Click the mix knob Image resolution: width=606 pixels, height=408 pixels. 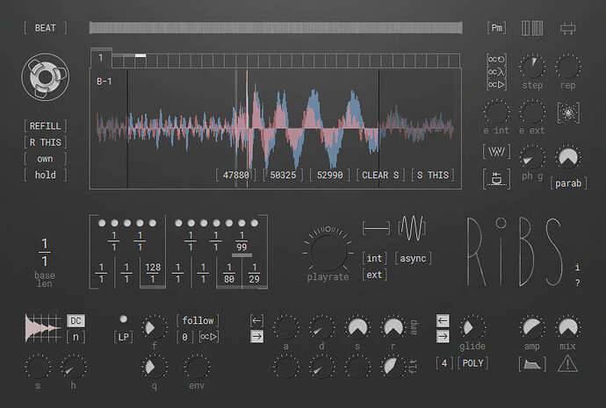tap(567, 327)
